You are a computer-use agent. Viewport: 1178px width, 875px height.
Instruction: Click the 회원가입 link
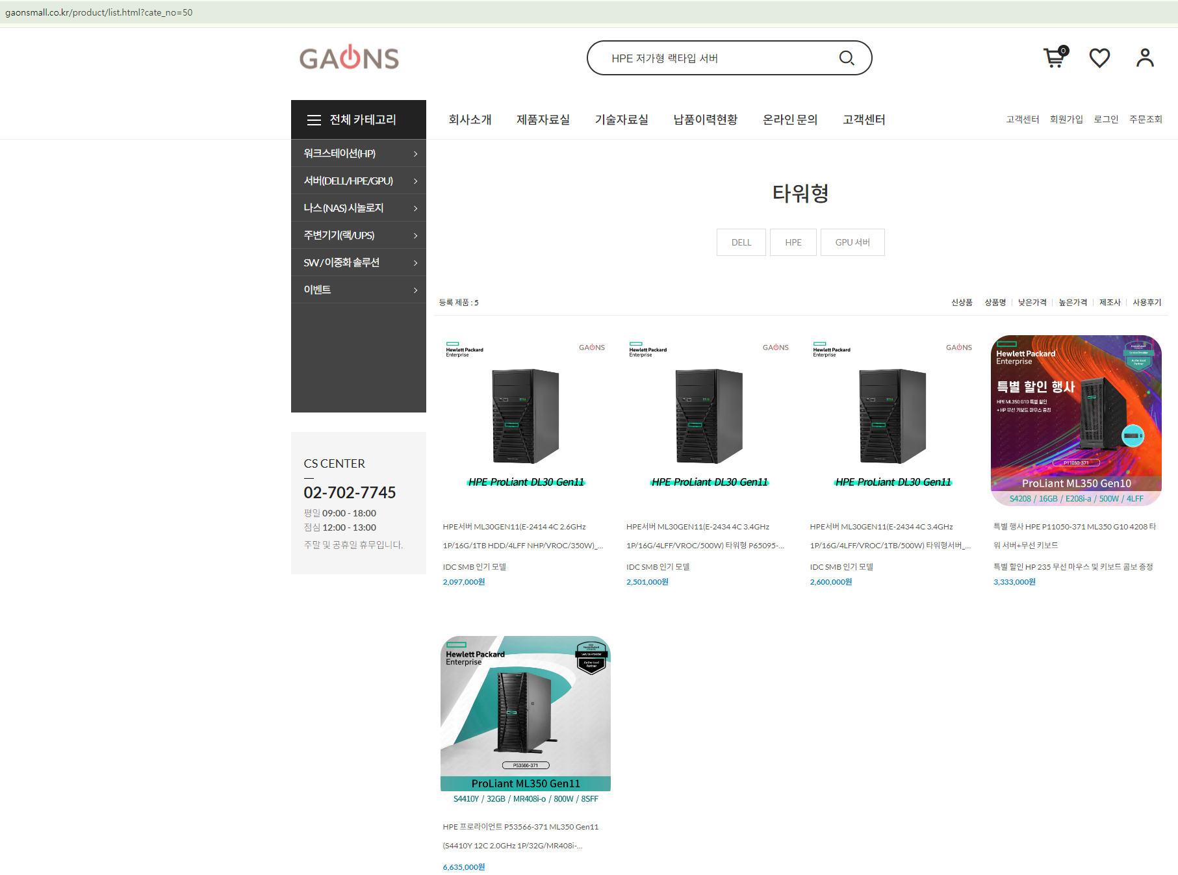point(1066,120)
